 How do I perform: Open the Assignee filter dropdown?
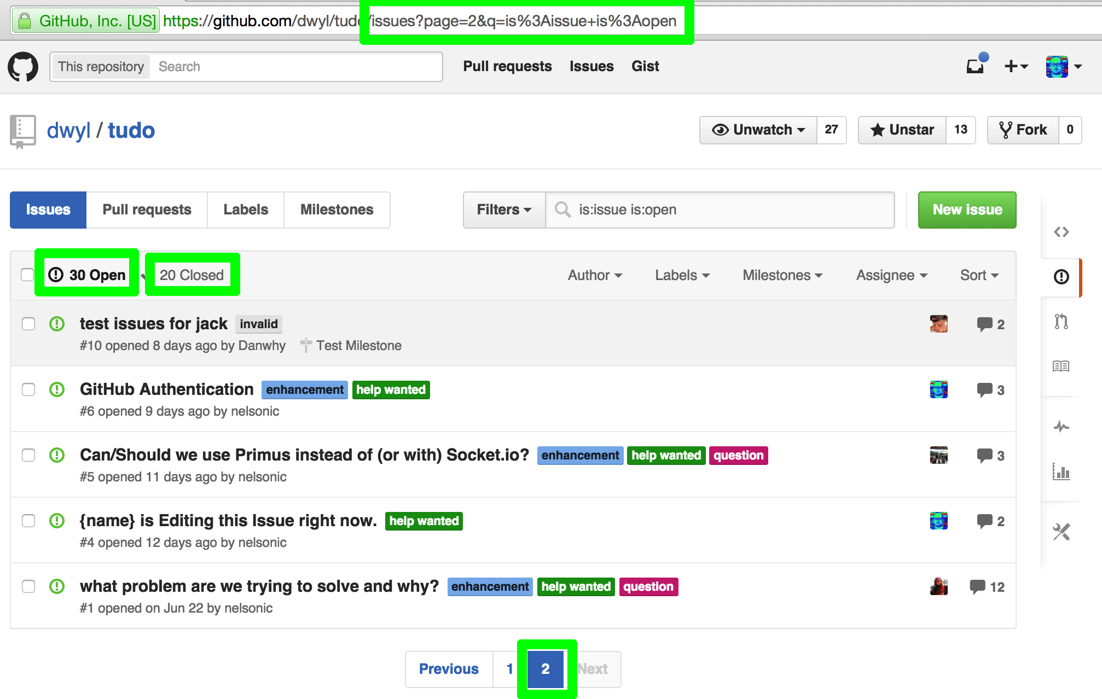pos(892,275)
